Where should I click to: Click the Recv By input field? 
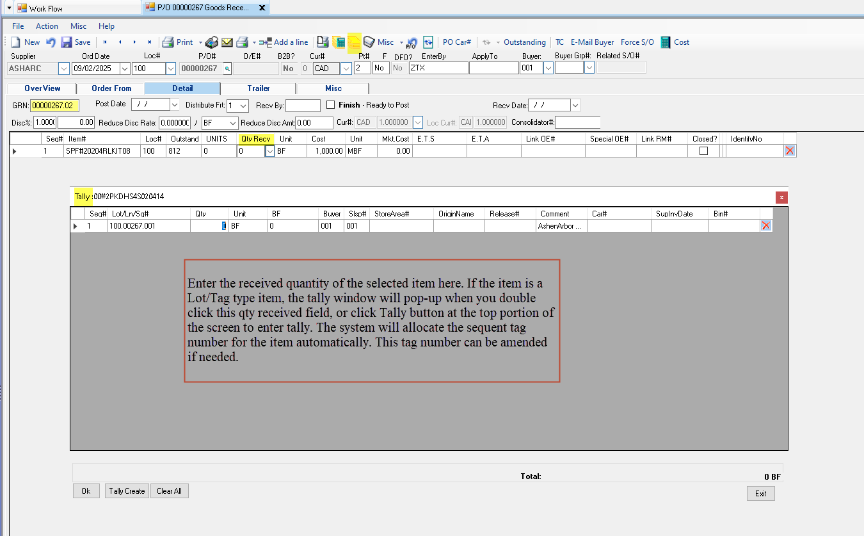click(x=303, y=106)
